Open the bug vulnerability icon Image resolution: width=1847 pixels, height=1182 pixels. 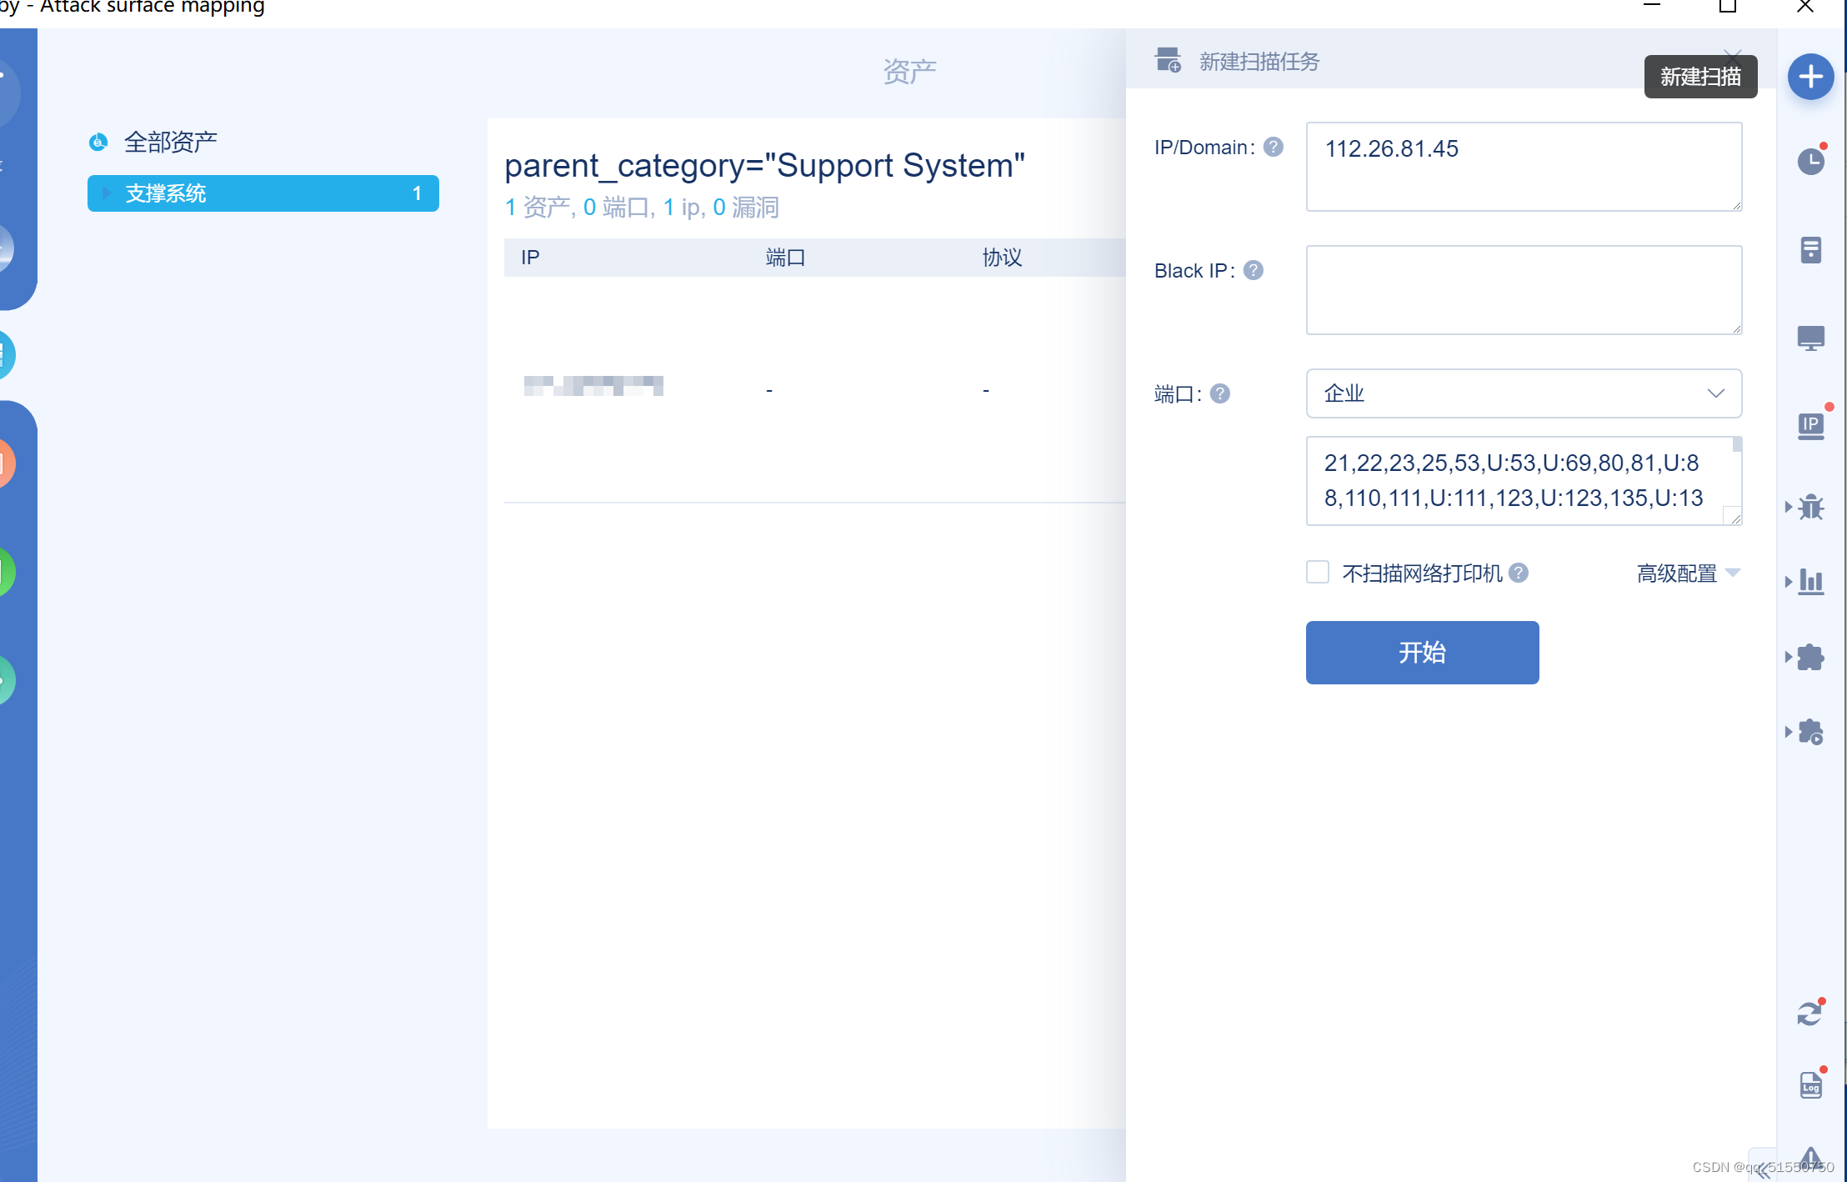pyautogui.click(x=1810, y=507)
